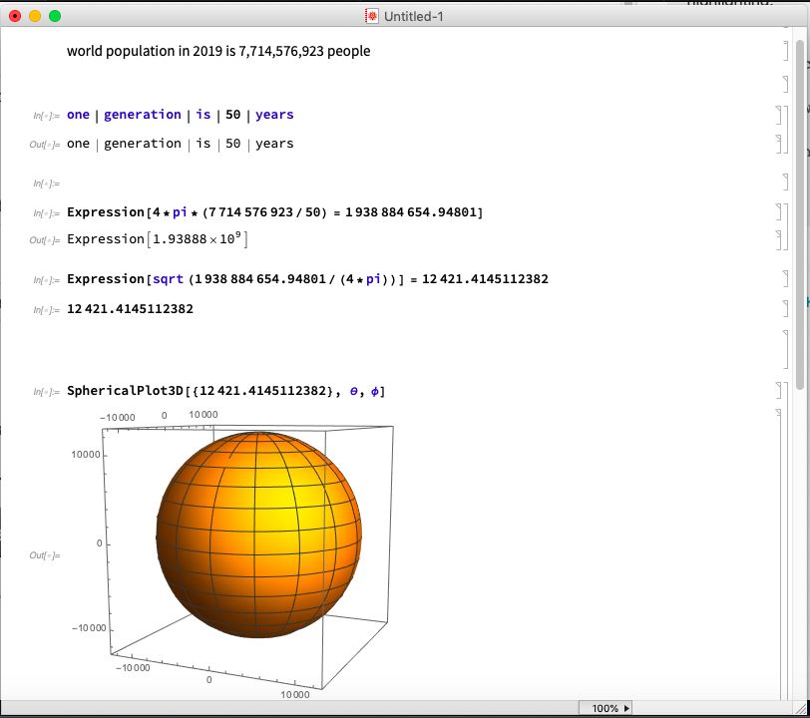Select the cell bracket of the world population text
The width and height of the screenshot is (810, 718).
coord(785,51)
